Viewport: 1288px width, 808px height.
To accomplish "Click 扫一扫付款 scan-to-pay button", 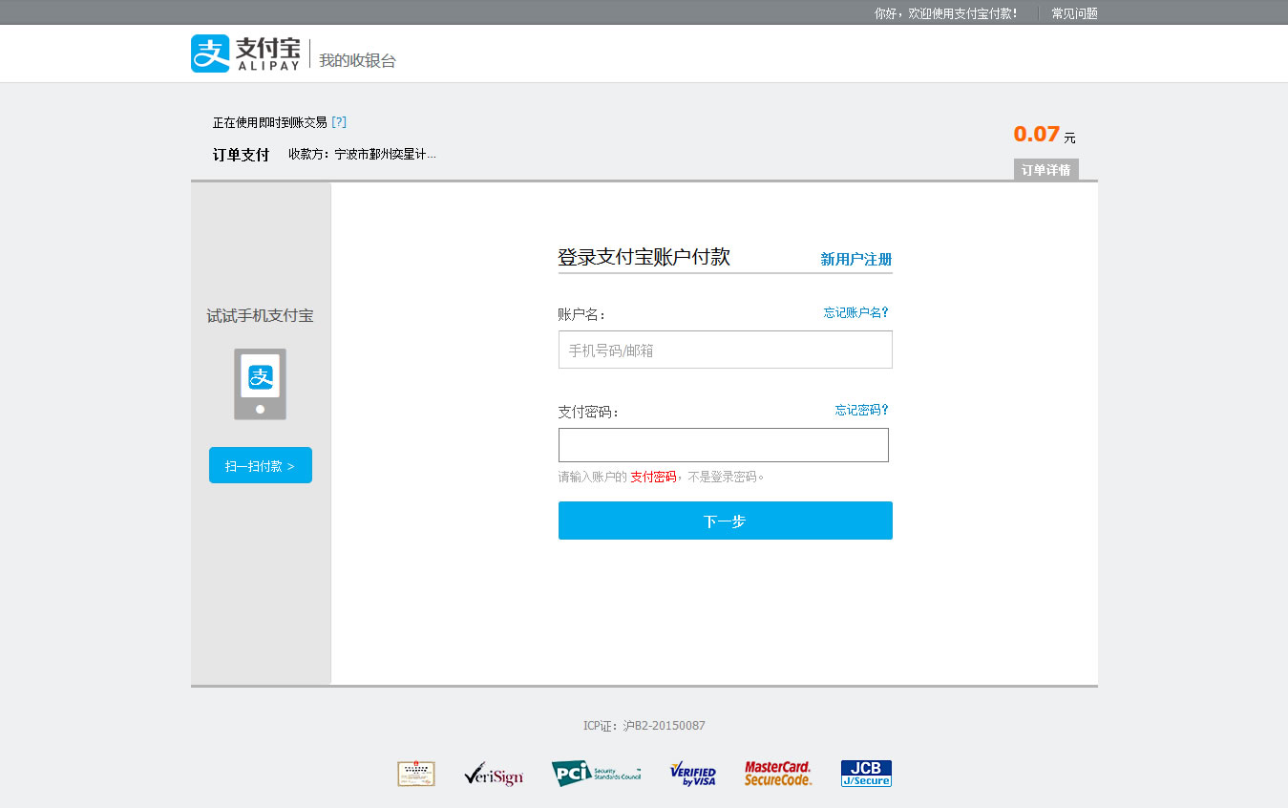I will pyautogui.click(x=261, y=465).
